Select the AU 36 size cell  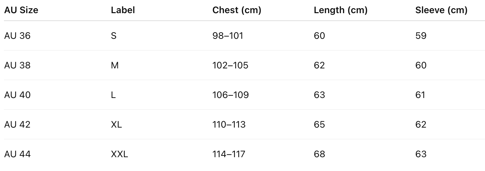[17, 36]
